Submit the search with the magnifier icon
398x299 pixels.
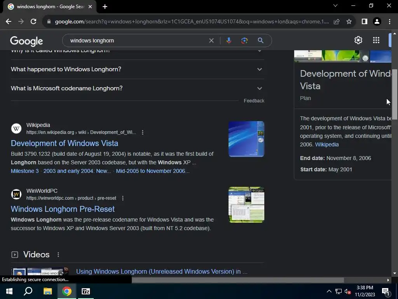pos(260,40)
